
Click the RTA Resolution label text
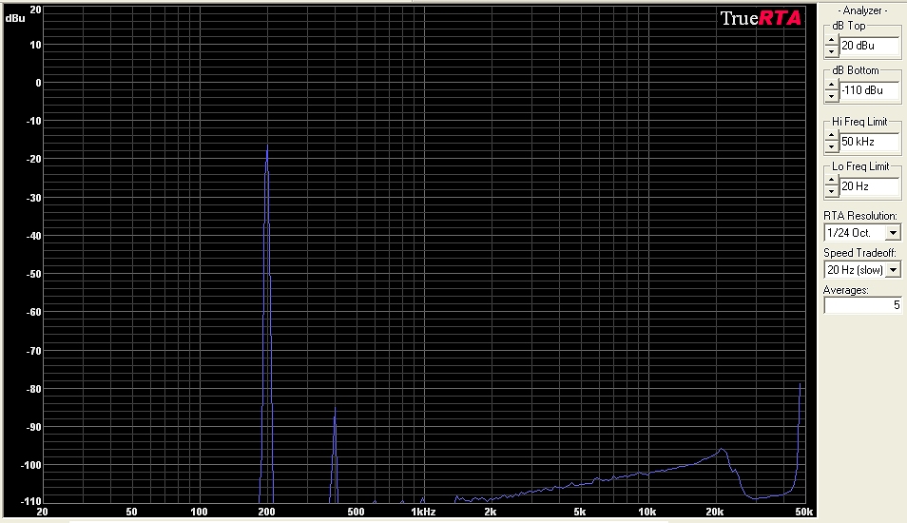860,216
